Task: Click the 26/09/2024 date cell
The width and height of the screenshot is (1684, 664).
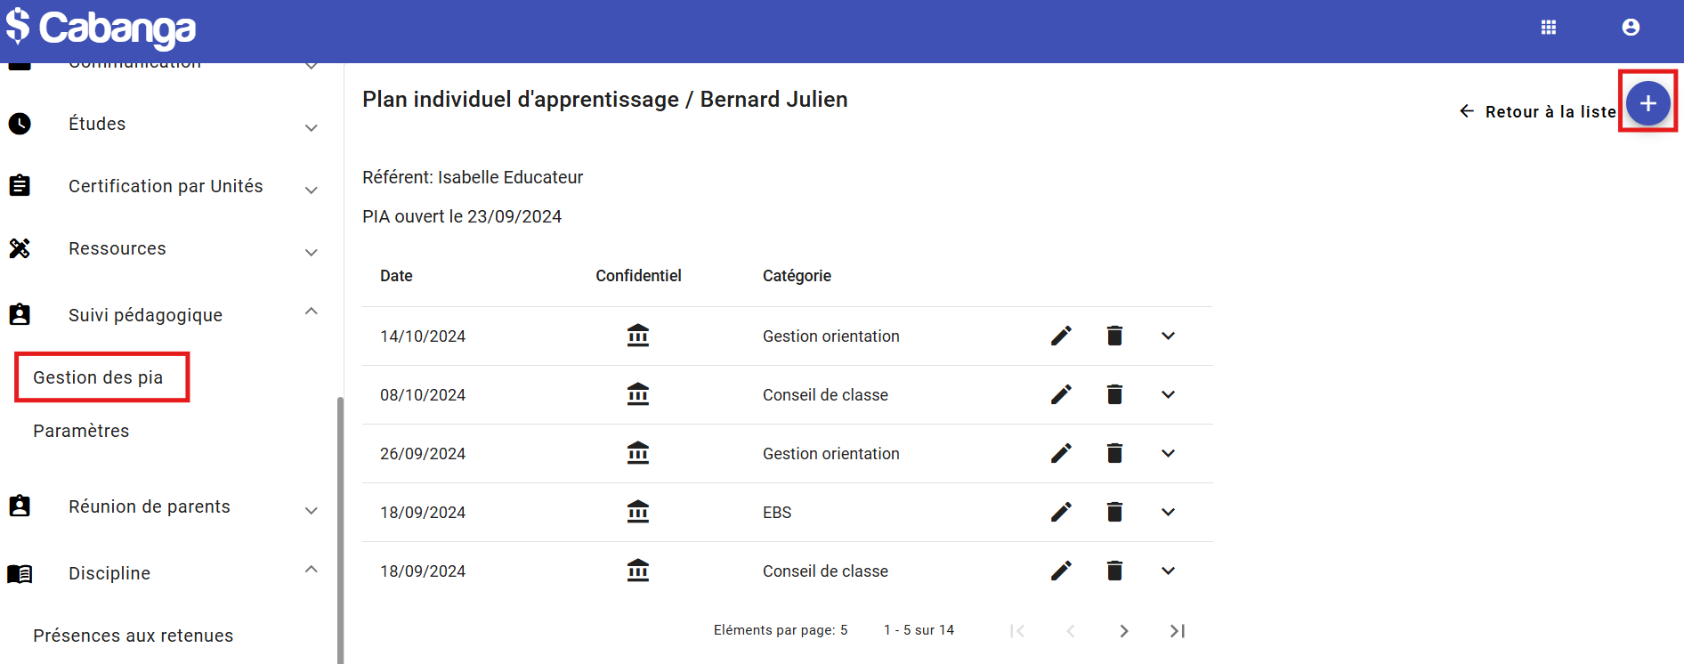Action: coord(423,454)
